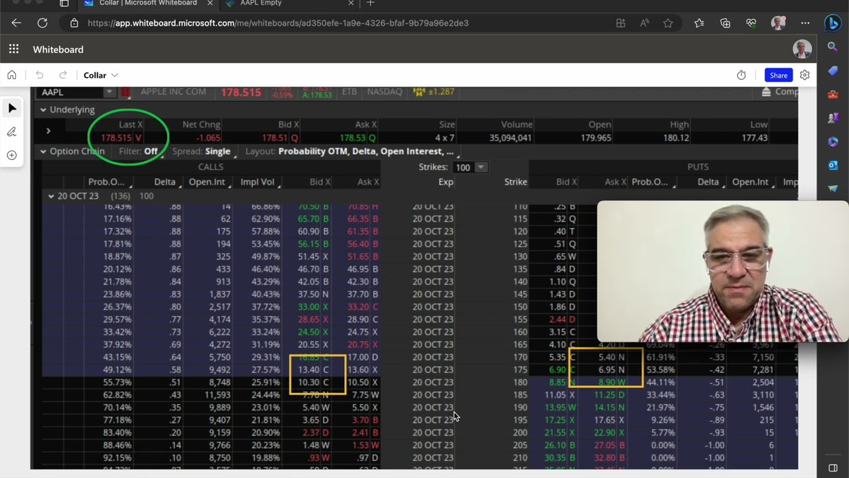Redo the whiteboard action

[x=63, y=75]
